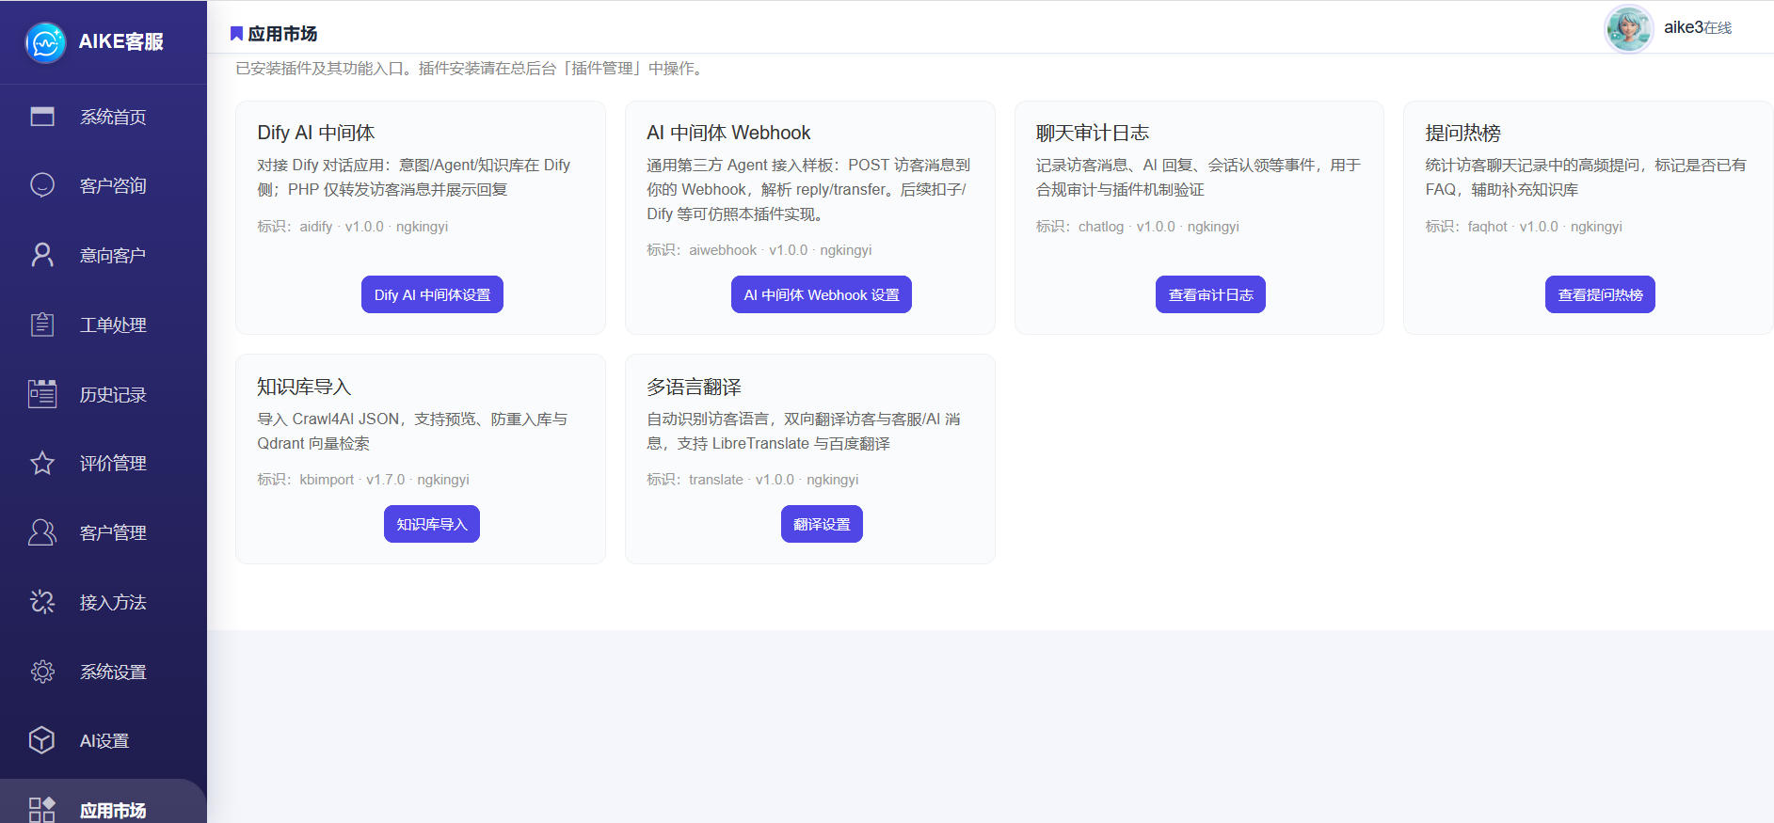
Task: Go to 客户咨询 menu item
Action: tap(104, 185)
